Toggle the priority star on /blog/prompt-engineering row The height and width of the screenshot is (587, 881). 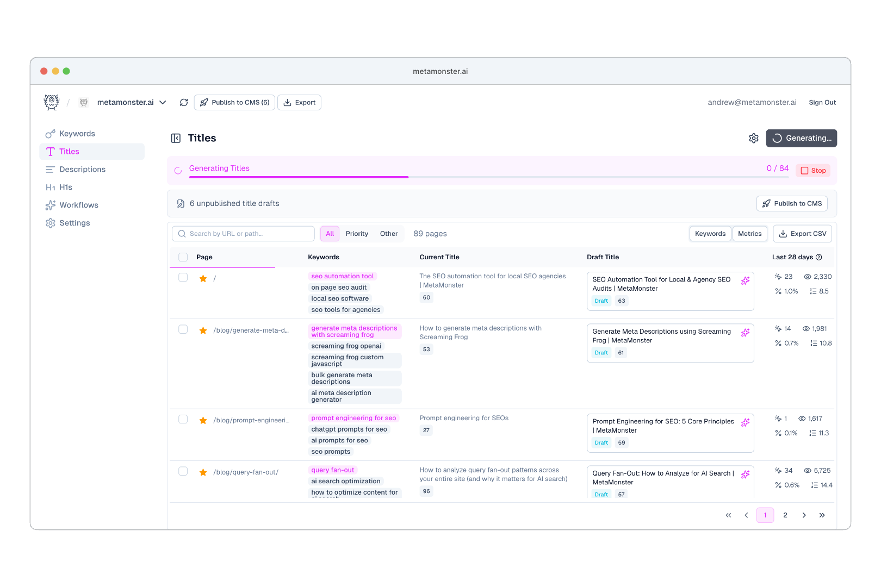(203, 420)
